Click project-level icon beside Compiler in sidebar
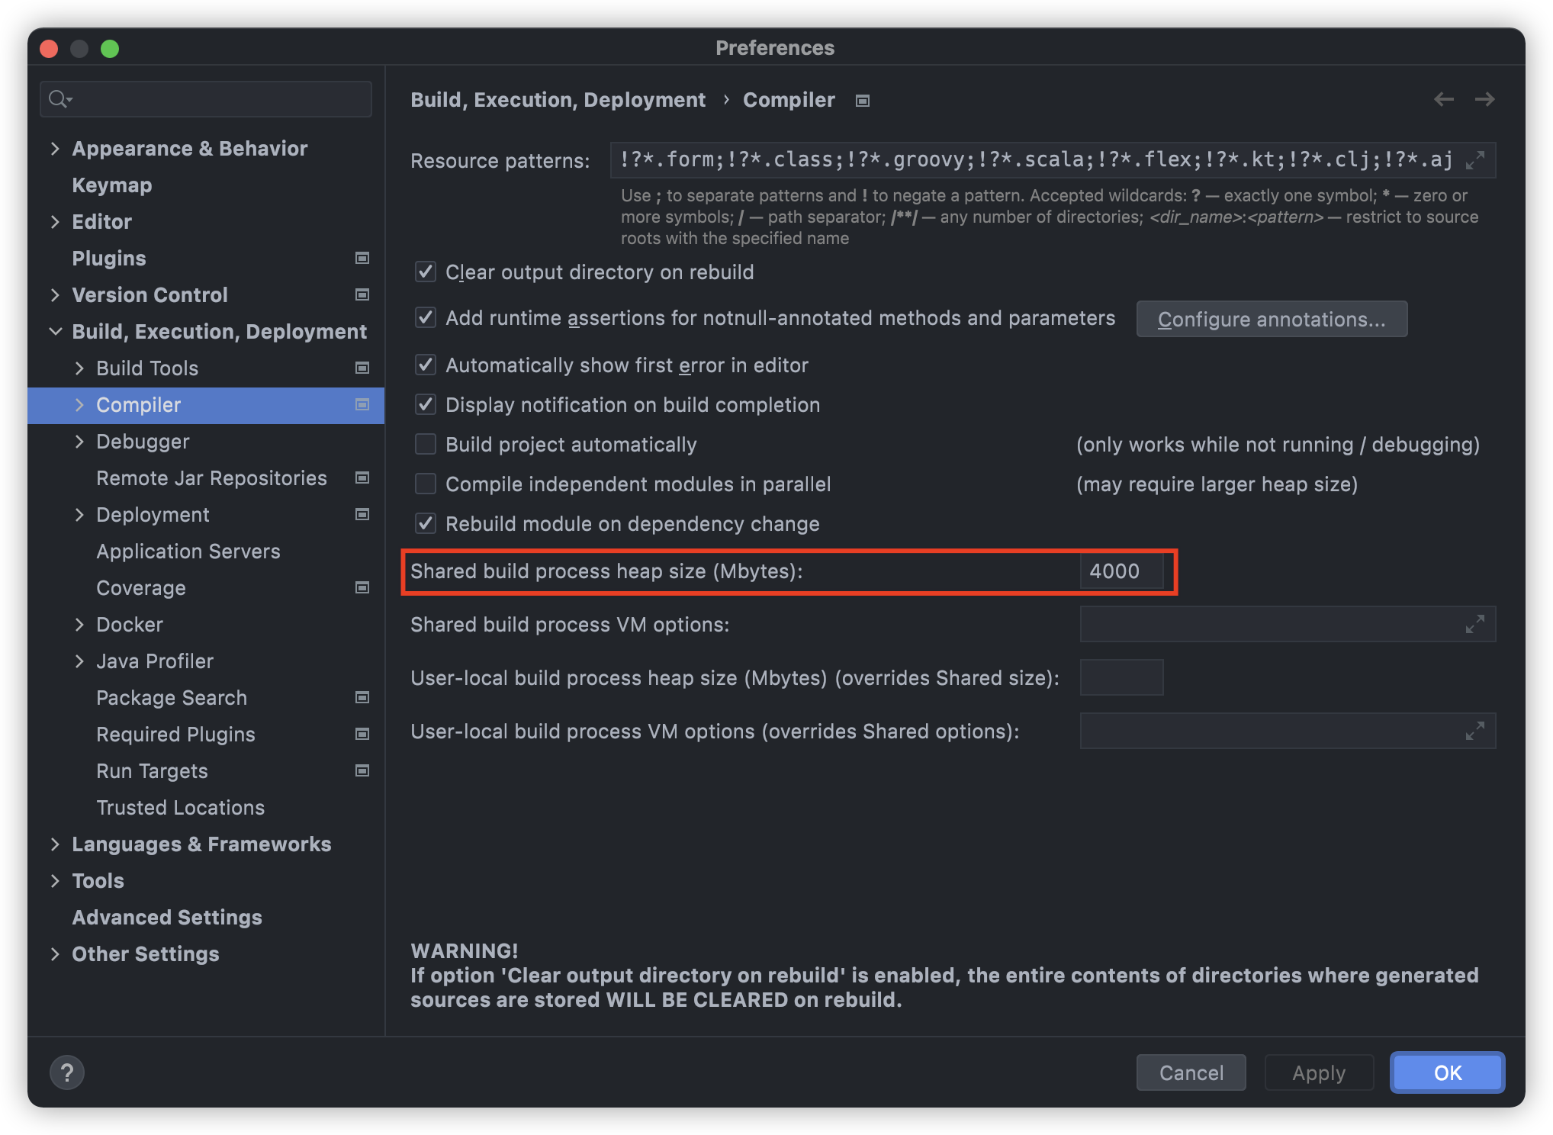 click(x=362, y=404)
